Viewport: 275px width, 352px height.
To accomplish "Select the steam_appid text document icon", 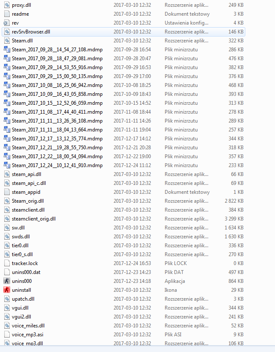I will (7, 192).
